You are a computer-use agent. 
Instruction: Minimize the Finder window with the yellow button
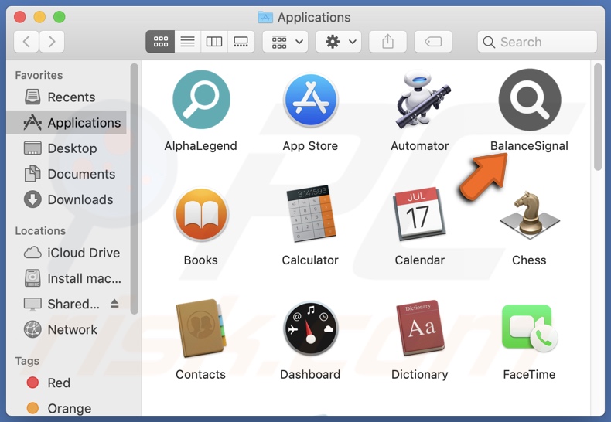(39, 17)
